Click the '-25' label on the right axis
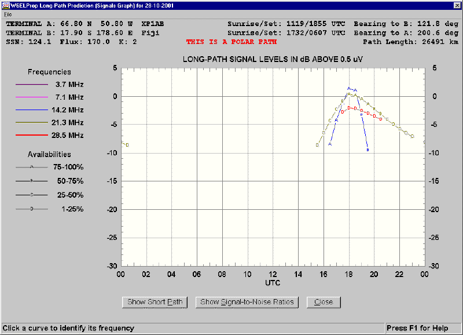The image size is (463, 335). (433, 238)
